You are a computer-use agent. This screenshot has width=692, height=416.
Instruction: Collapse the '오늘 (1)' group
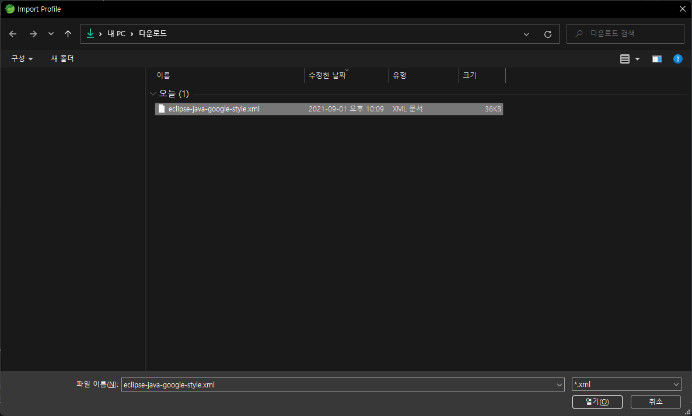(153, 93)
